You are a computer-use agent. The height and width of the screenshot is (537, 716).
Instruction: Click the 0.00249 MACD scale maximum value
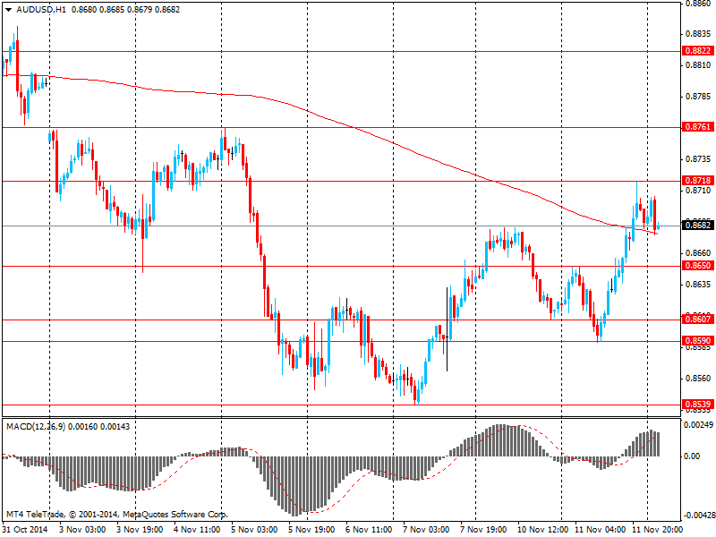click(698, 425)
